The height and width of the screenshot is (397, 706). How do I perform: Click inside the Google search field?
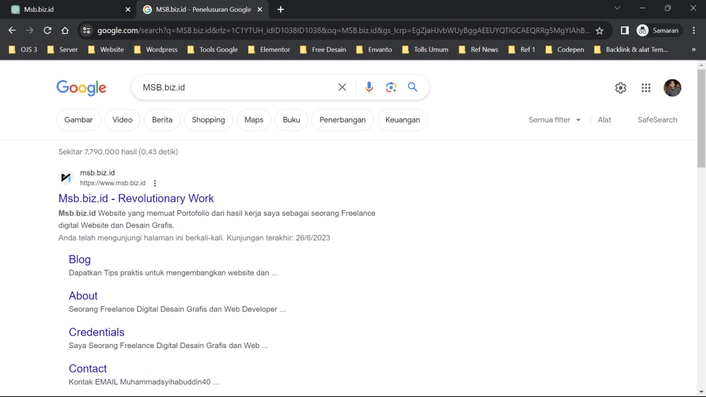click(234, 88)
